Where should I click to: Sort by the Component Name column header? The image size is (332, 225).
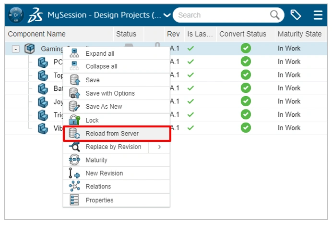[37, 34]
